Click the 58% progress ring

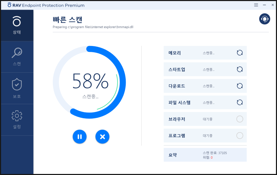(x=89, y=82)
